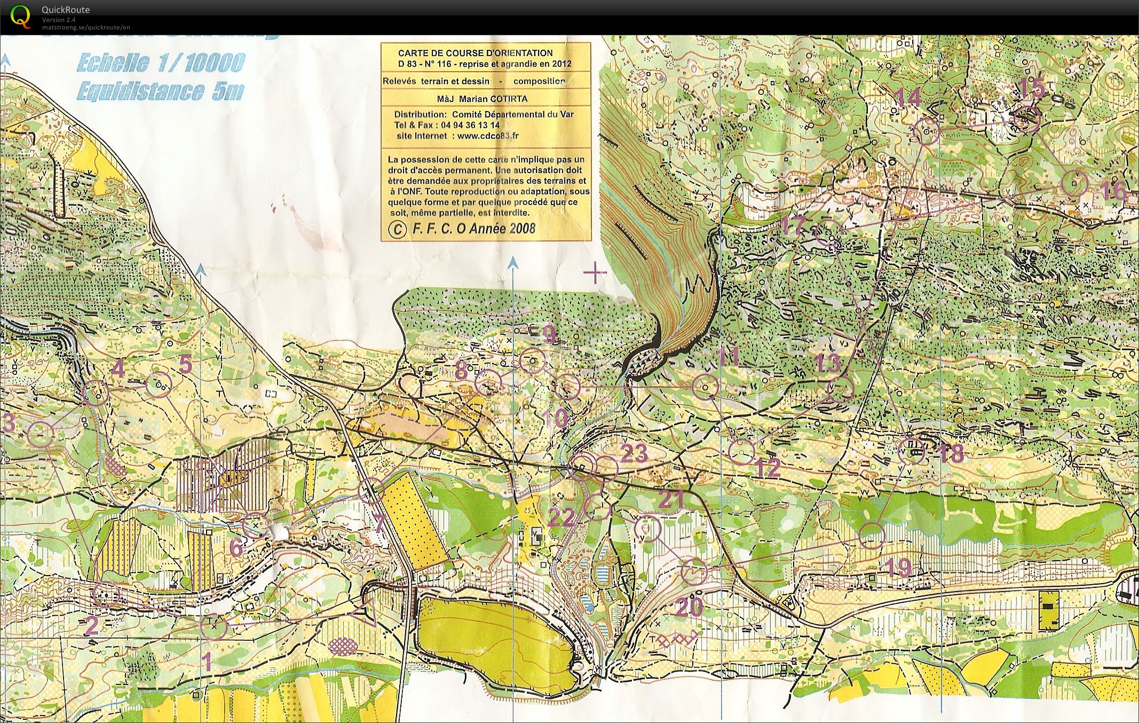The image size is (1139, 723).
Task: Click the 'Echelle 1/10000' scale text
Action: click(161, 63)
